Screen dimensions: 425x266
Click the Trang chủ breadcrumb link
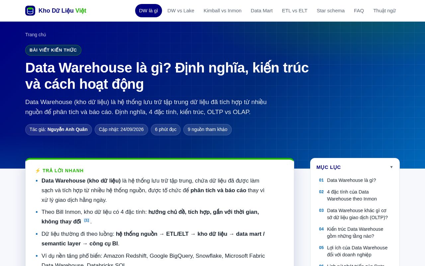pos(36,35)
